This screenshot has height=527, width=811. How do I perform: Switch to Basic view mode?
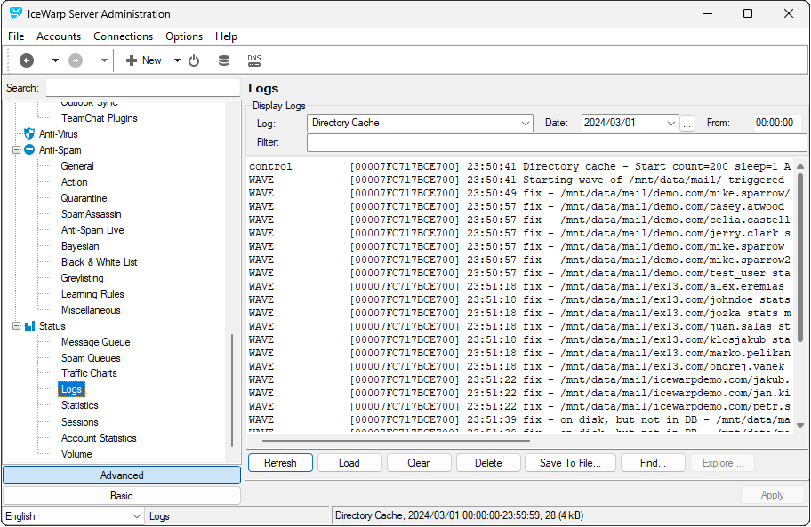pos(122,496)
